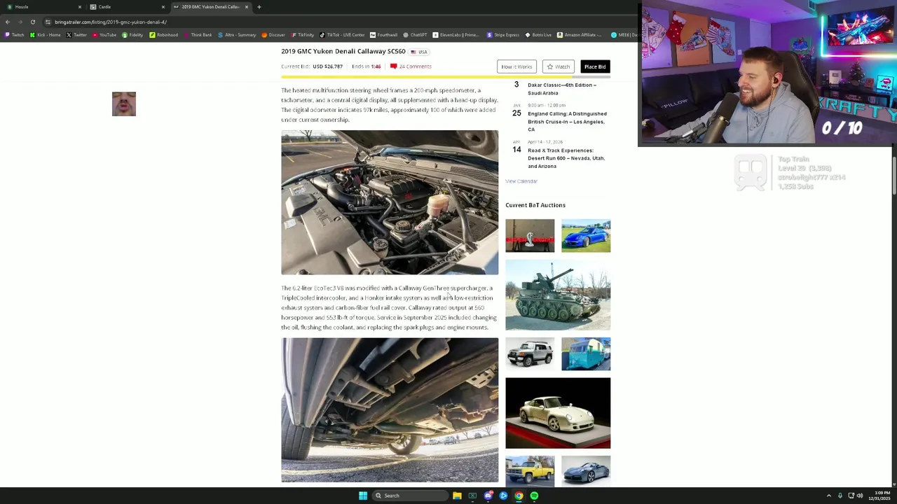Open Chrome from the taskbar
Screen dimensions: 897x504
coord(519,496)
